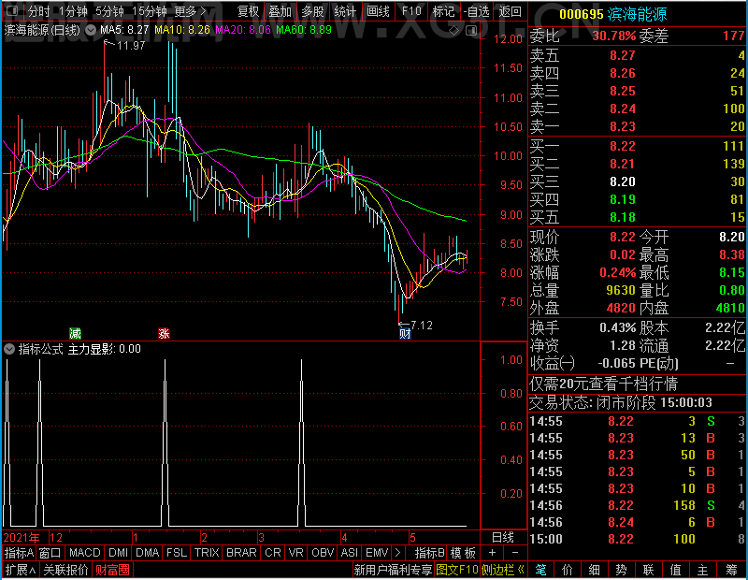Select the 1分钟 period
This screenshot has width=748, height=580.
(74, 11)
